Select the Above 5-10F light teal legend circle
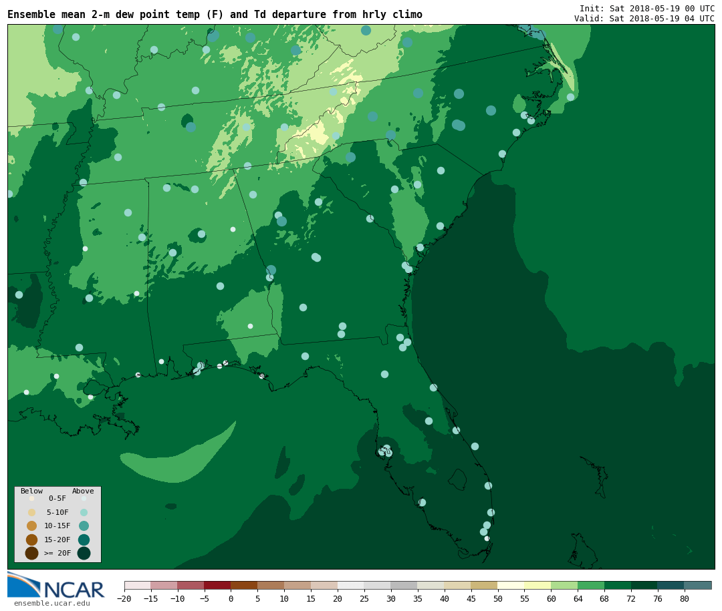 click(84, 513)
